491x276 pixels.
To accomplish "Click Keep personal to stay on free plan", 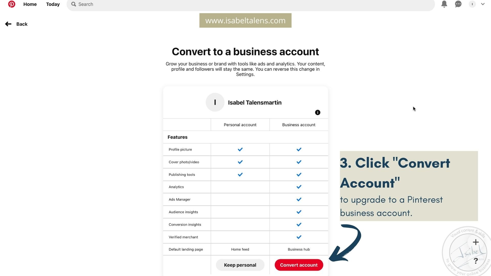I will 240,265.
